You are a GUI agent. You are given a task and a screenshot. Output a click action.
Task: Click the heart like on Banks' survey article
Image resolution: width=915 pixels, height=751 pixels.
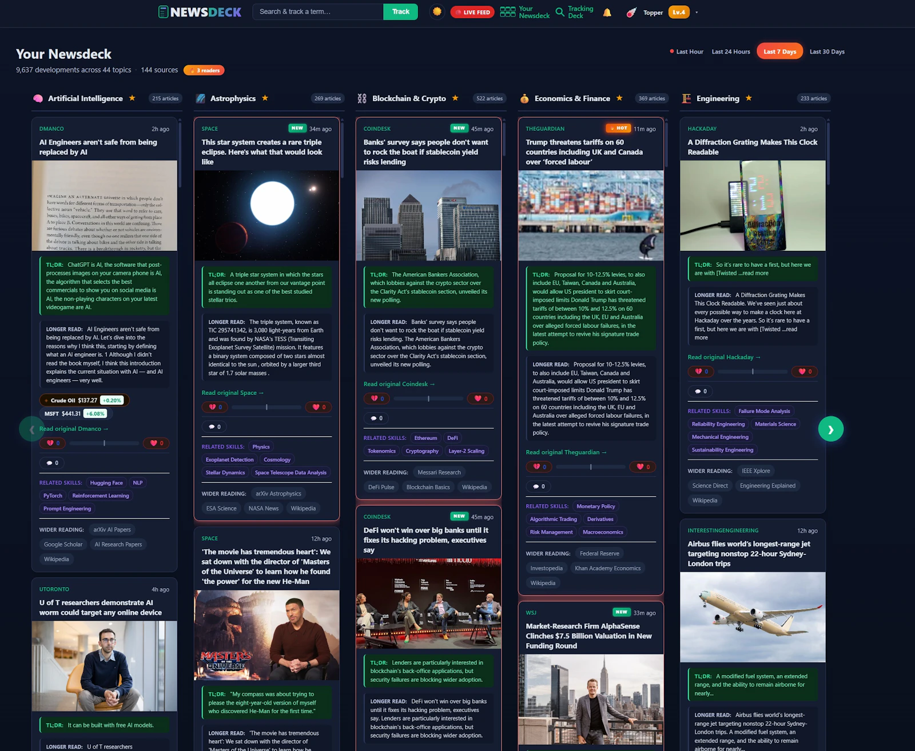(480, 399)
